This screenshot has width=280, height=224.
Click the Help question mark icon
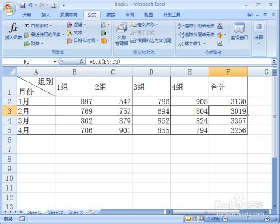tap(250, 15)
